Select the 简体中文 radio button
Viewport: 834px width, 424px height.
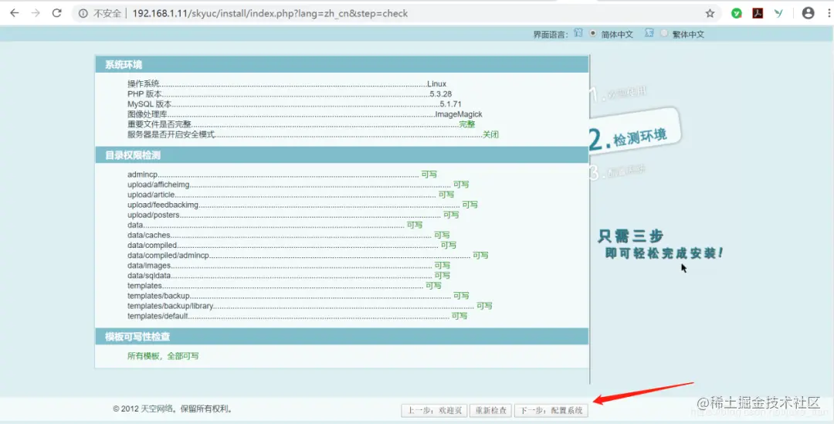[x=593, y=33]
